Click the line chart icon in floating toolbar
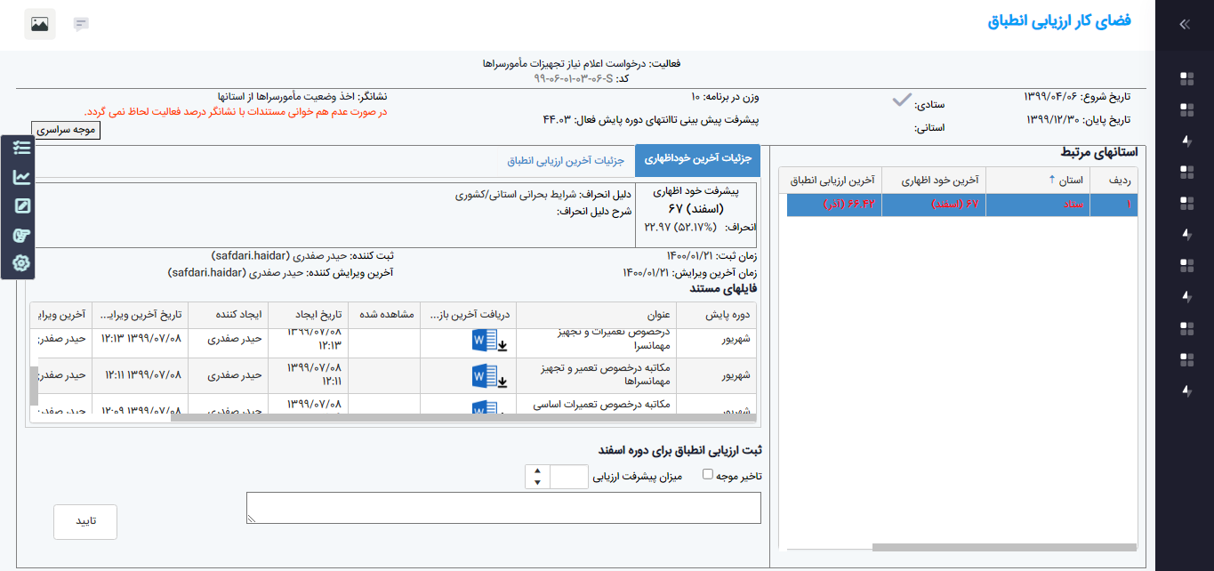 tap(21, 177)
